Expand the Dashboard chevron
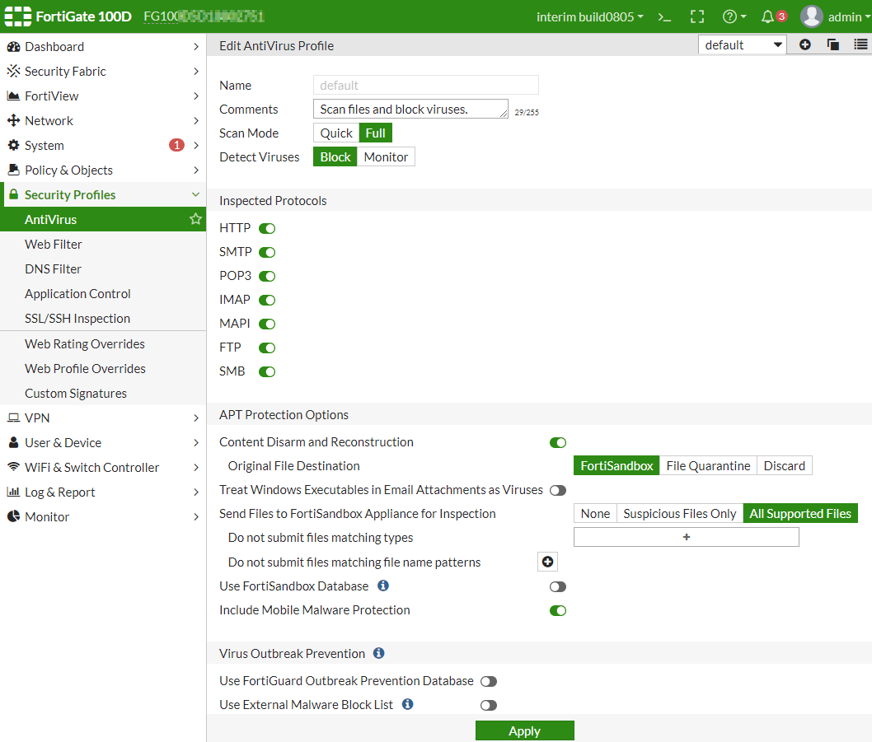872x742 pixels. point(196,47)
